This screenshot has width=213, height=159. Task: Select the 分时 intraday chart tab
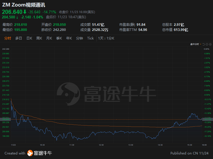coord(8,38)
